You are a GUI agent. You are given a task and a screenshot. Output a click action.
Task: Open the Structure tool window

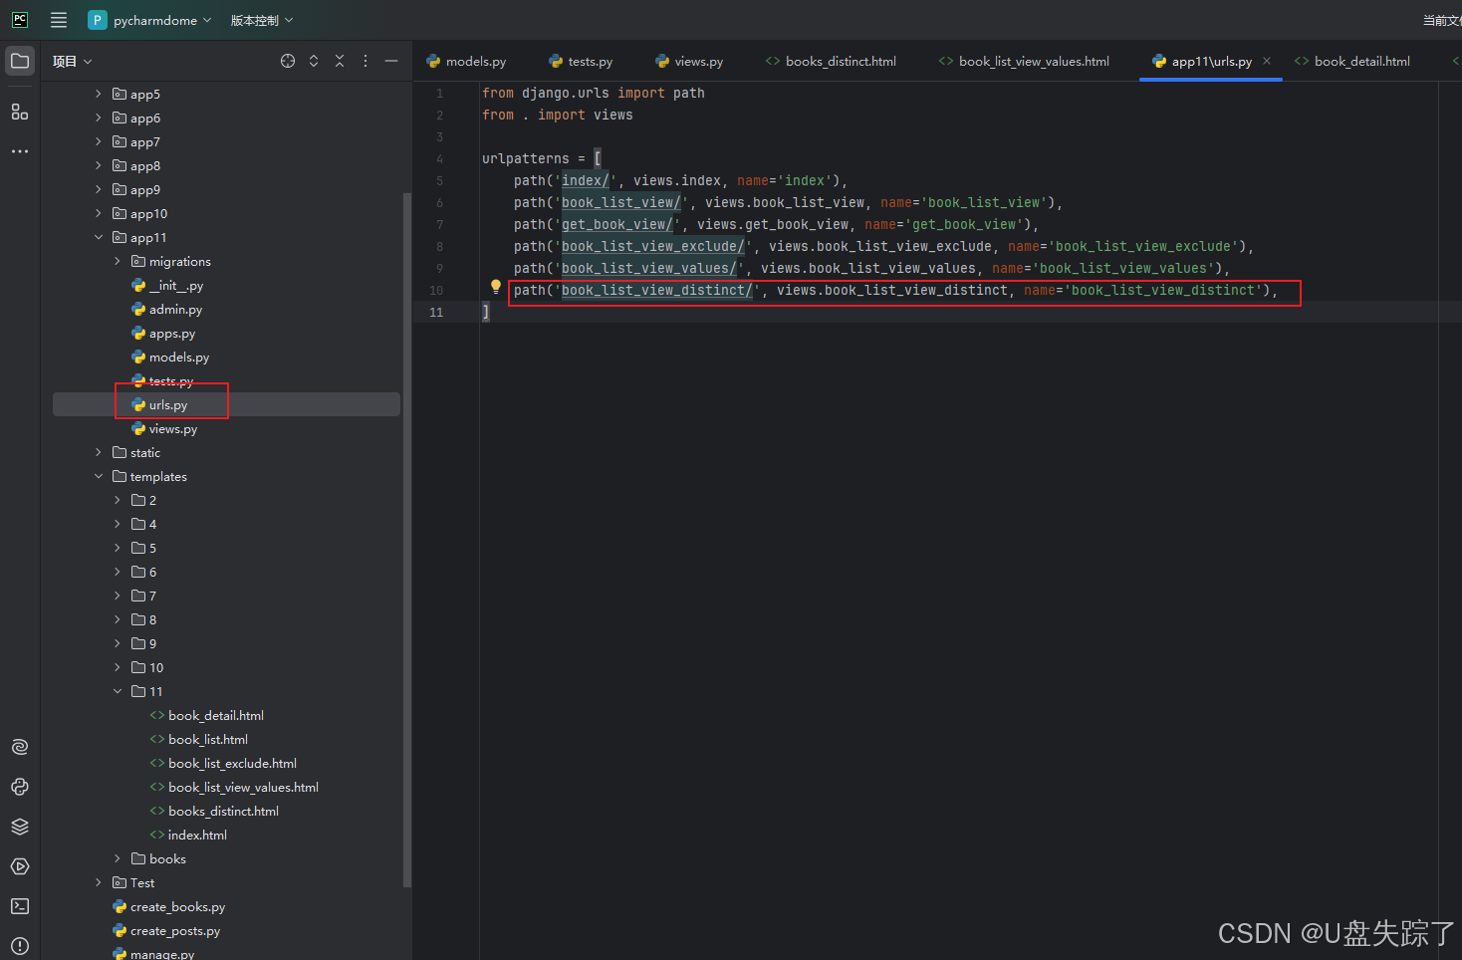[20, 112]
